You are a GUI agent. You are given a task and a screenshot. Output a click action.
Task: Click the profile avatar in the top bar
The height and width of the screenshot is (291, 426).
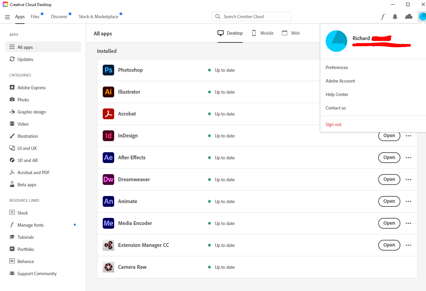[x=422, y=17]
